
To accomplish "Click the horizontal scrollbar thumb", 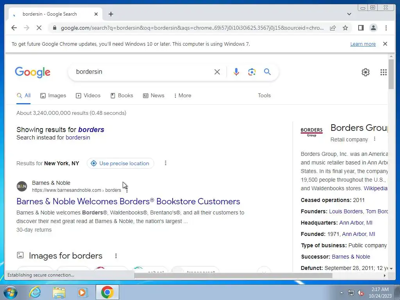I will pos(234,275).
